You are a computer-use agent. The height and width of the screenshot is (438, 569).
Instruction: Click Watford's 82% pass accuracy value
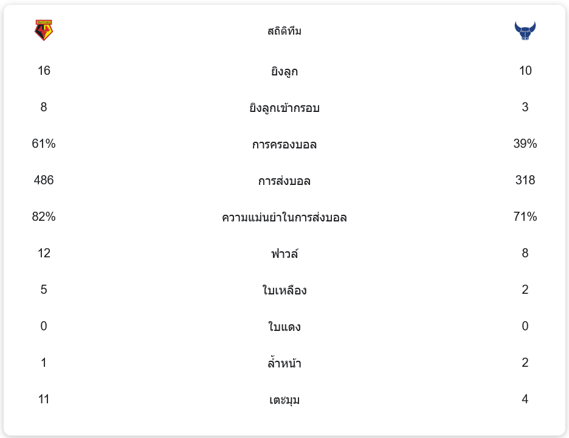[44, 217]
